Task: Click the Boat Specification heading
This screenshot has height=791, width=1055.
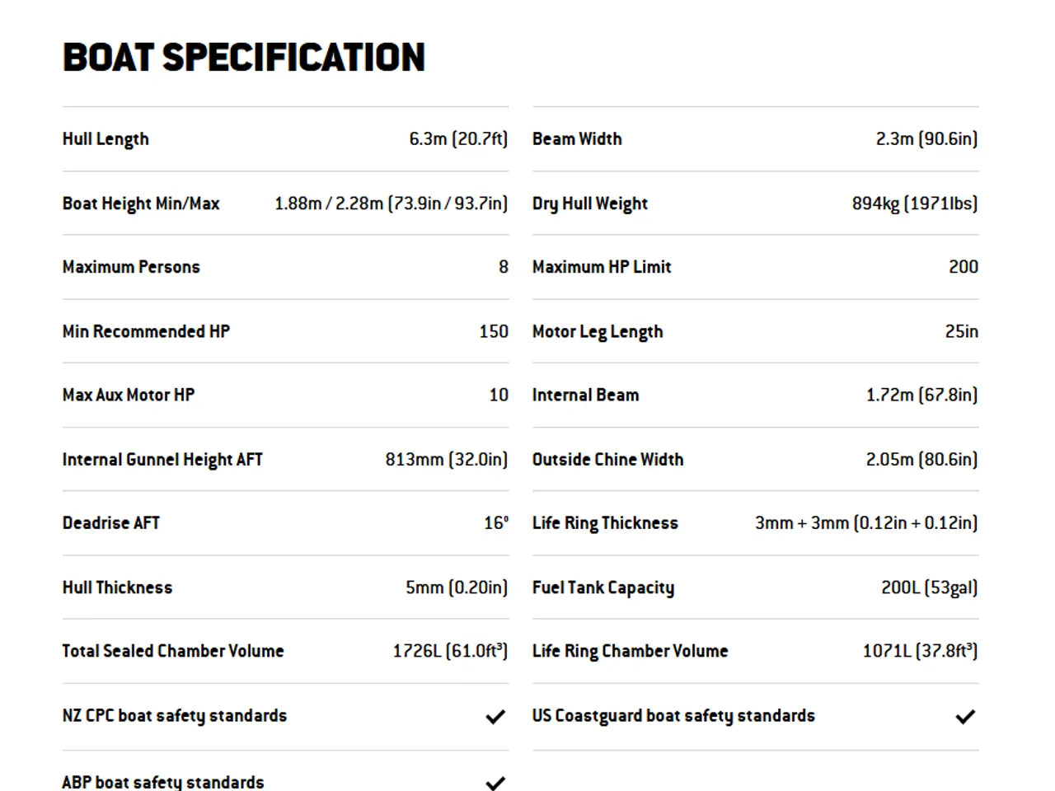Action: [x=244, y=58]
